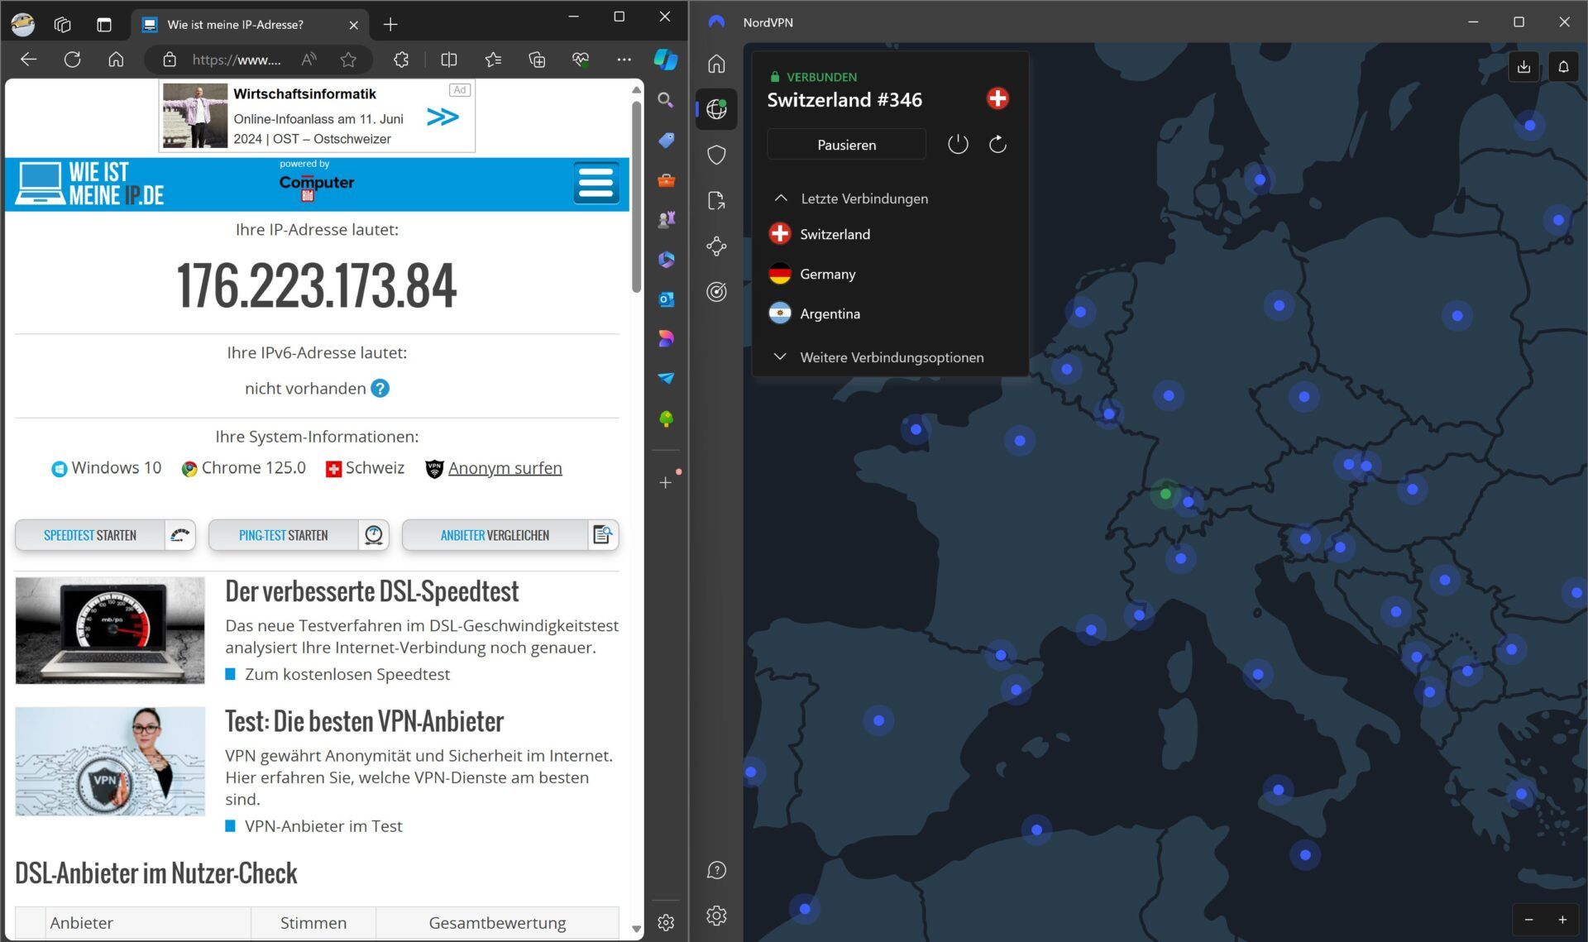1588x942 pixels.
Task: Open Edge profile avatar
Action: [23, 25]
